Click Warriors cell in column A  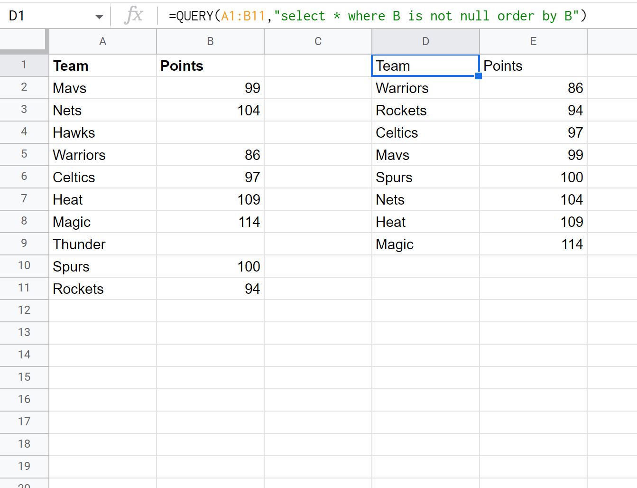point(103,155)
